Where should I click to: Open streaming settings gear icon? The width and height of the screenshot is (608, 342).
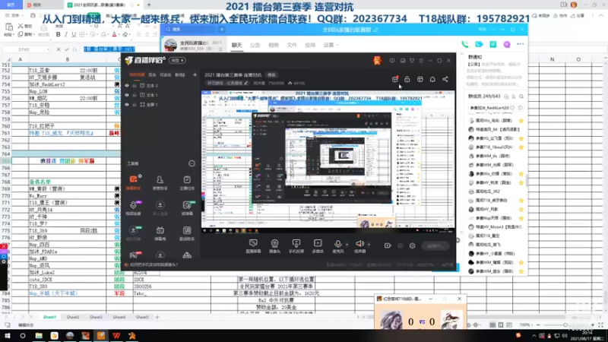pos(412,245)
